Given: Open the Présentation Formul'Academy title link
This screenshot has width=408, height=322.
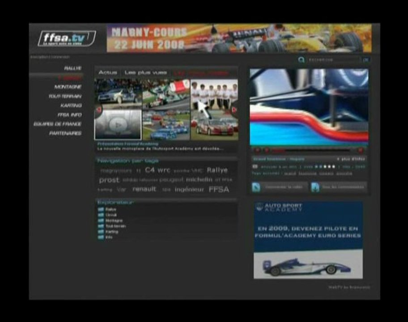Looking at the screenshot, I should pos(128,144).
